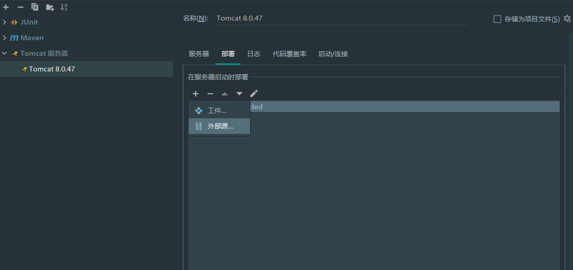Select the Maven configuration group

pyautogui.click(x=86, y=38)
